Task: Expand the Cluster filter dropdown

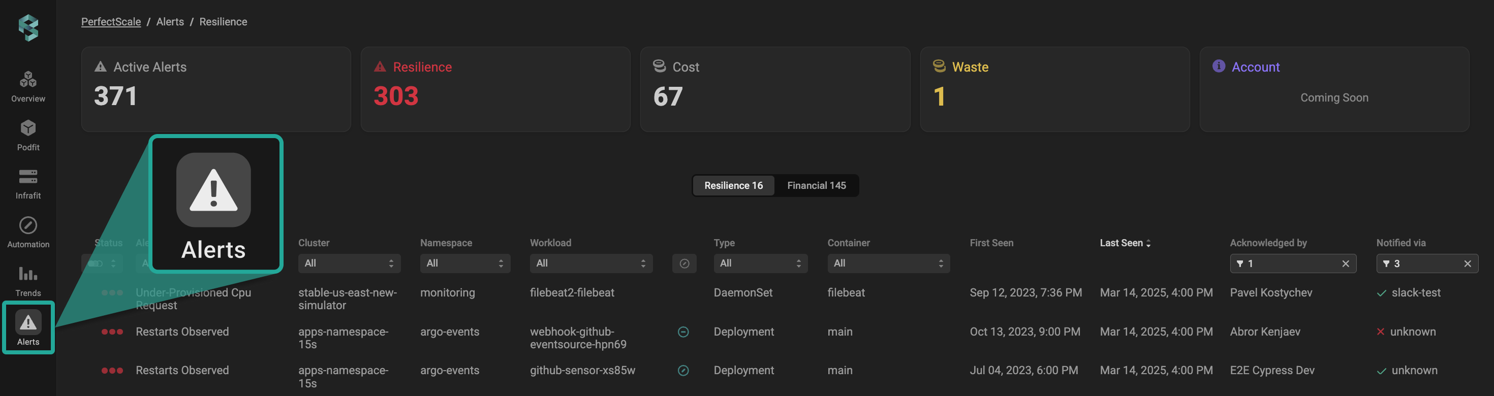Action: pos(346,263)
